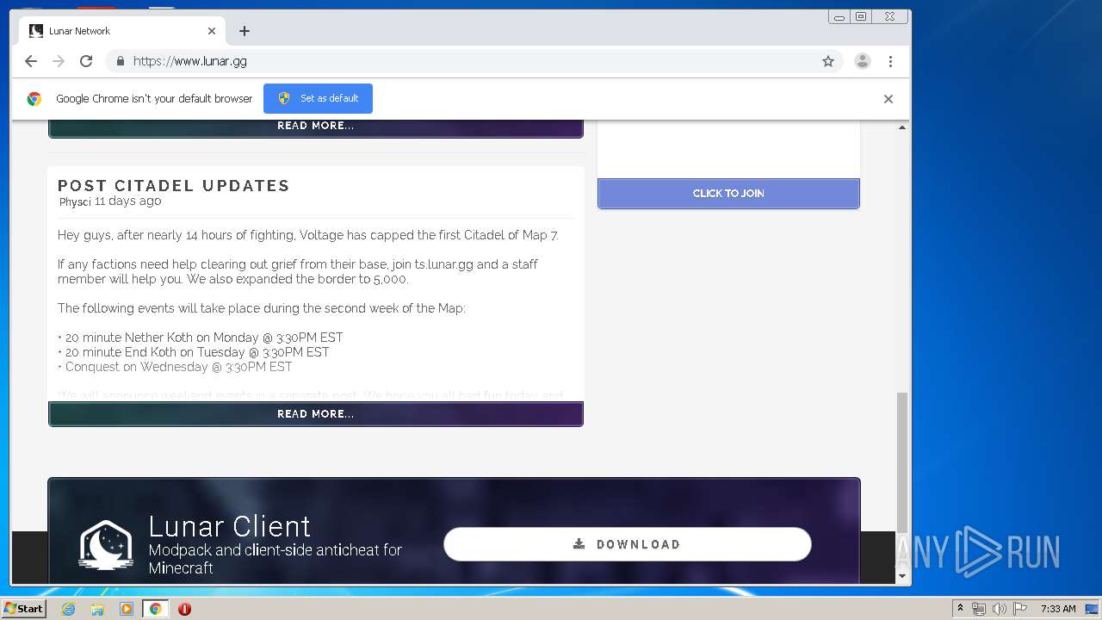Set Chrome as default browser
The image size is (1102, 620).
point(318,98)
